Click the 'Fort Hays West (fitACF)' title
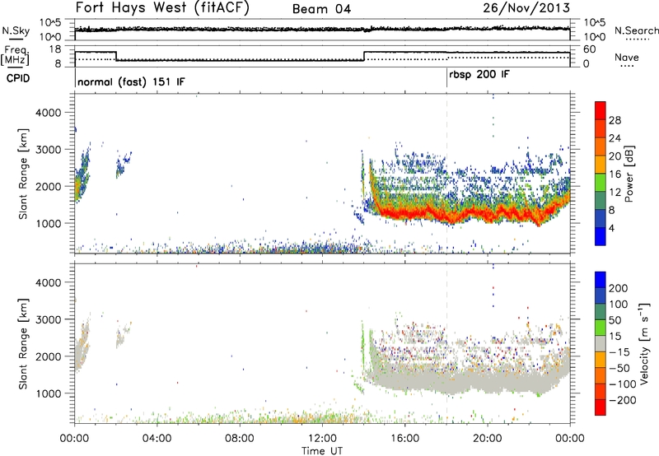Screen dimensions: 659x456 coord(162,7)
